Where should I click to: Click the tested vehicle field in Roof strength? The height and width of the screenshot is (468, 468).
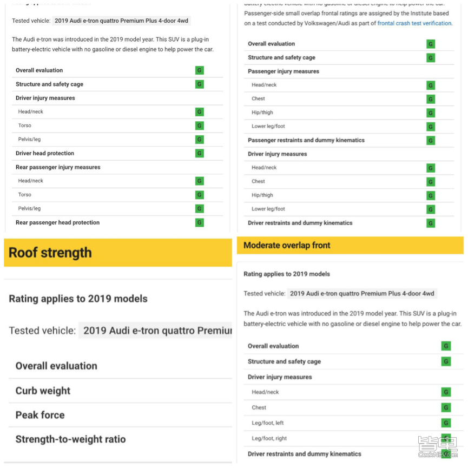[x=155, y=331]
